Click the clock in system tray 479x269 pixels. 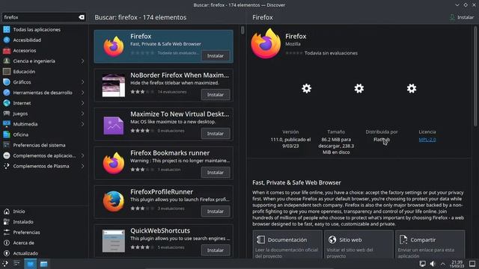click(457, 264)
